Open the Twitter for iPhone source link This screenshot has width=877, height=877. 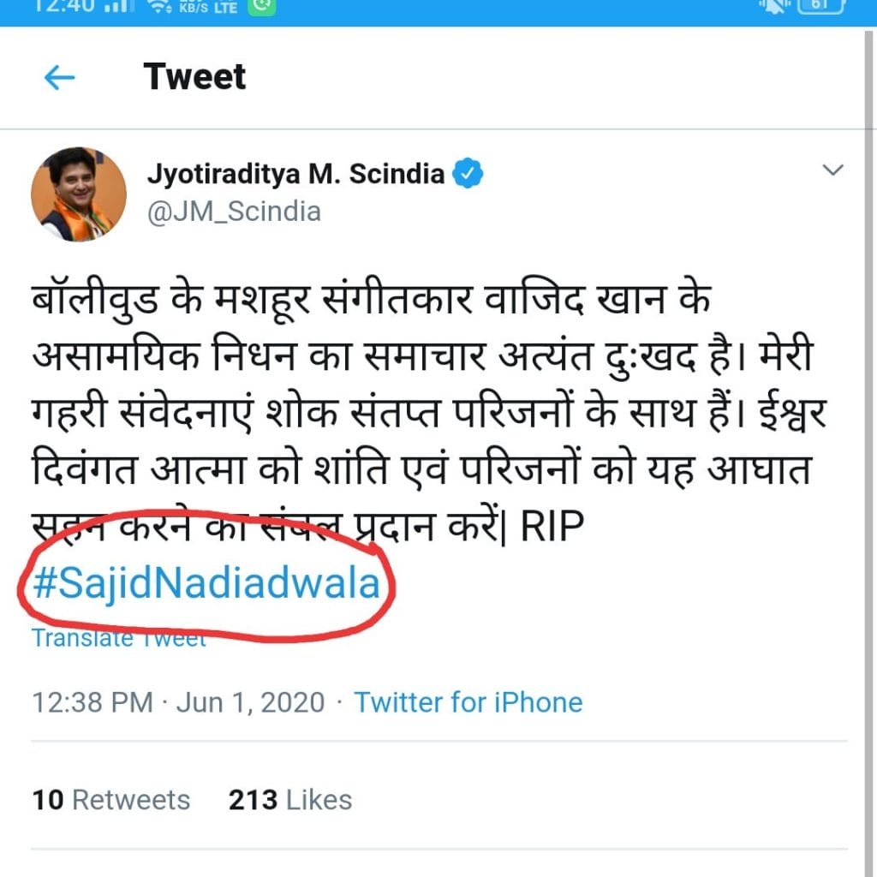click(x=468, y=703)
